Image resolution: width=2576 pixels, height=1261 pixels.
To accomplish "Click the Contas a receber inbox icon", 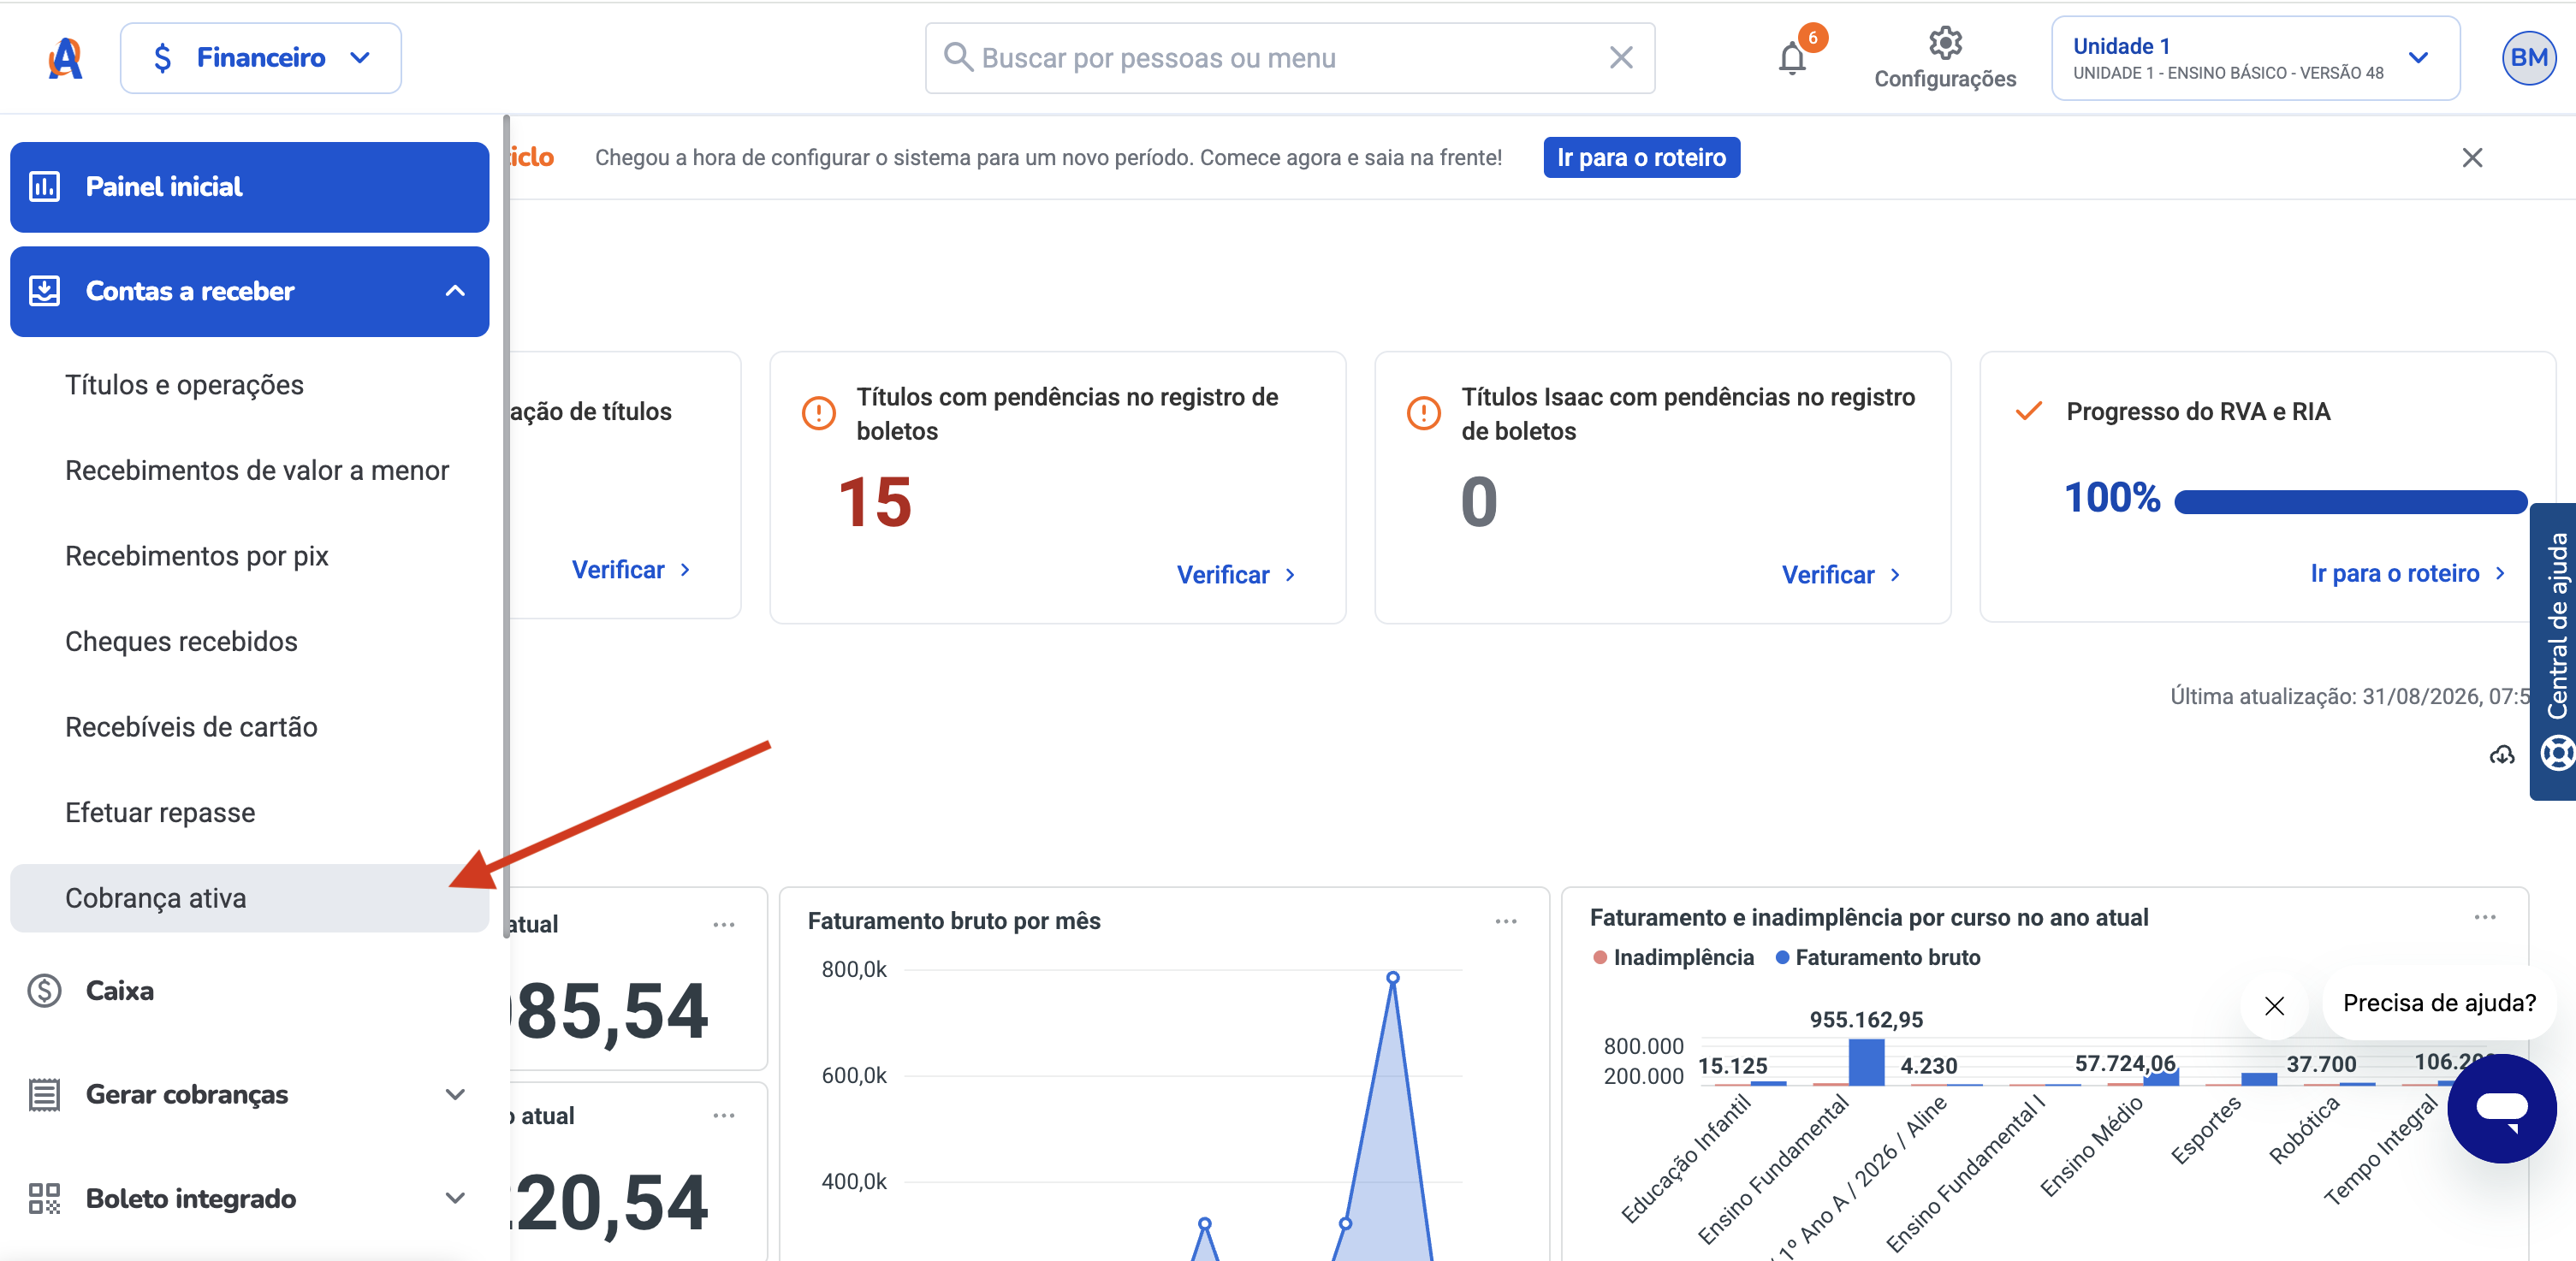I will [x=44, y=291].
